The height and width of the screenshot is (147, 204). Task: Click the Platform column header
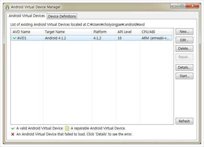pos(104,32)
